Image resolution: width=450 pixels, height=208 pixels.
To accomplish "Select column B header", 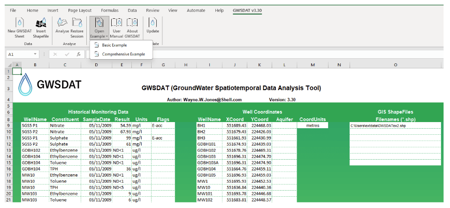I will pos(35,65).
